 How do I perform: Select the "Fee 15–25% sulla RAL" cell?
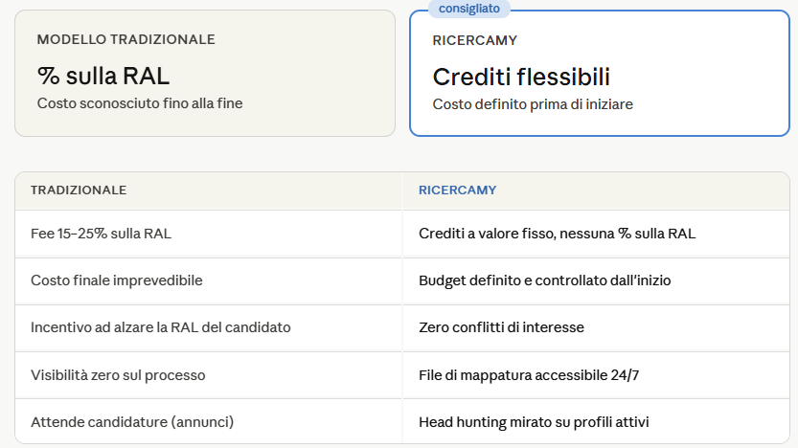[101, 233]
